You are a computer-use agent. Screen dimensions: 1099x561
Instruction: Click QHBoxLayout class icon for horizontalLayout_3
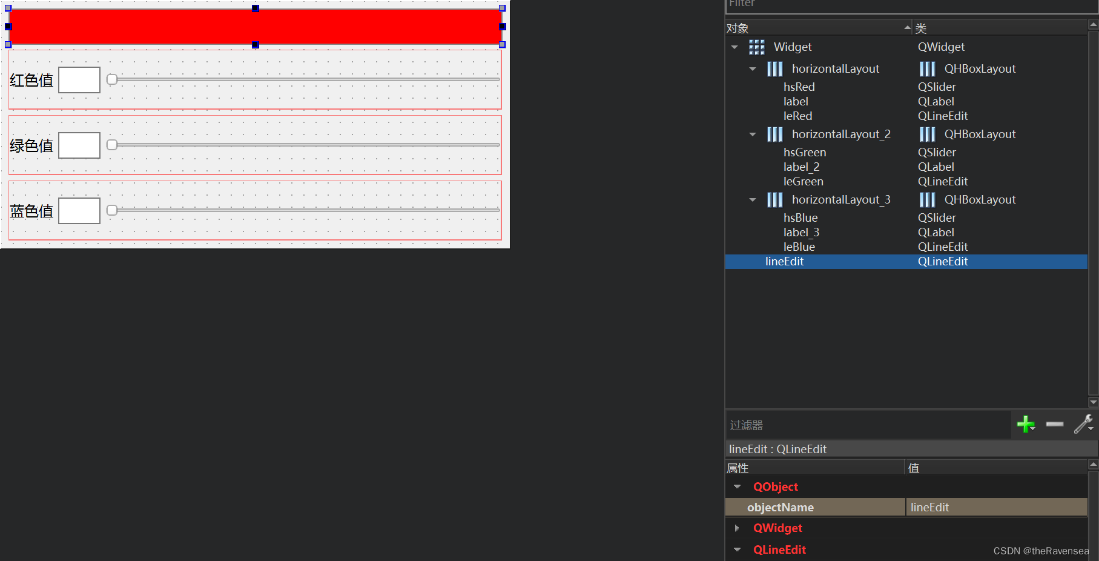point(928,200)
